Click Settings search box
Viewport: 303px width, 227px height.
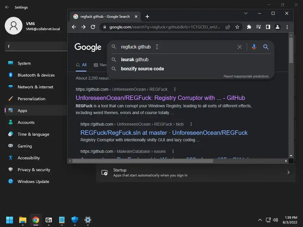(x=36, y=46)
